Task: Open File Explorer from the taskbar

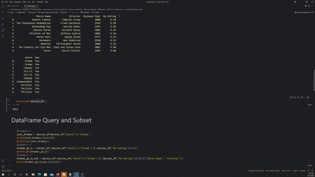Action: pyautogui.click(x=33, y=175)
